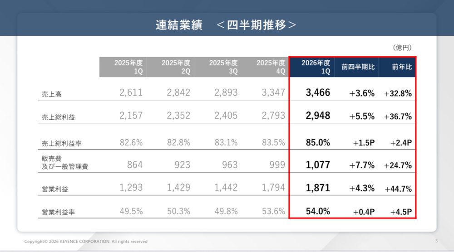Click the bold operating profit 1,871

coord(318,188)
